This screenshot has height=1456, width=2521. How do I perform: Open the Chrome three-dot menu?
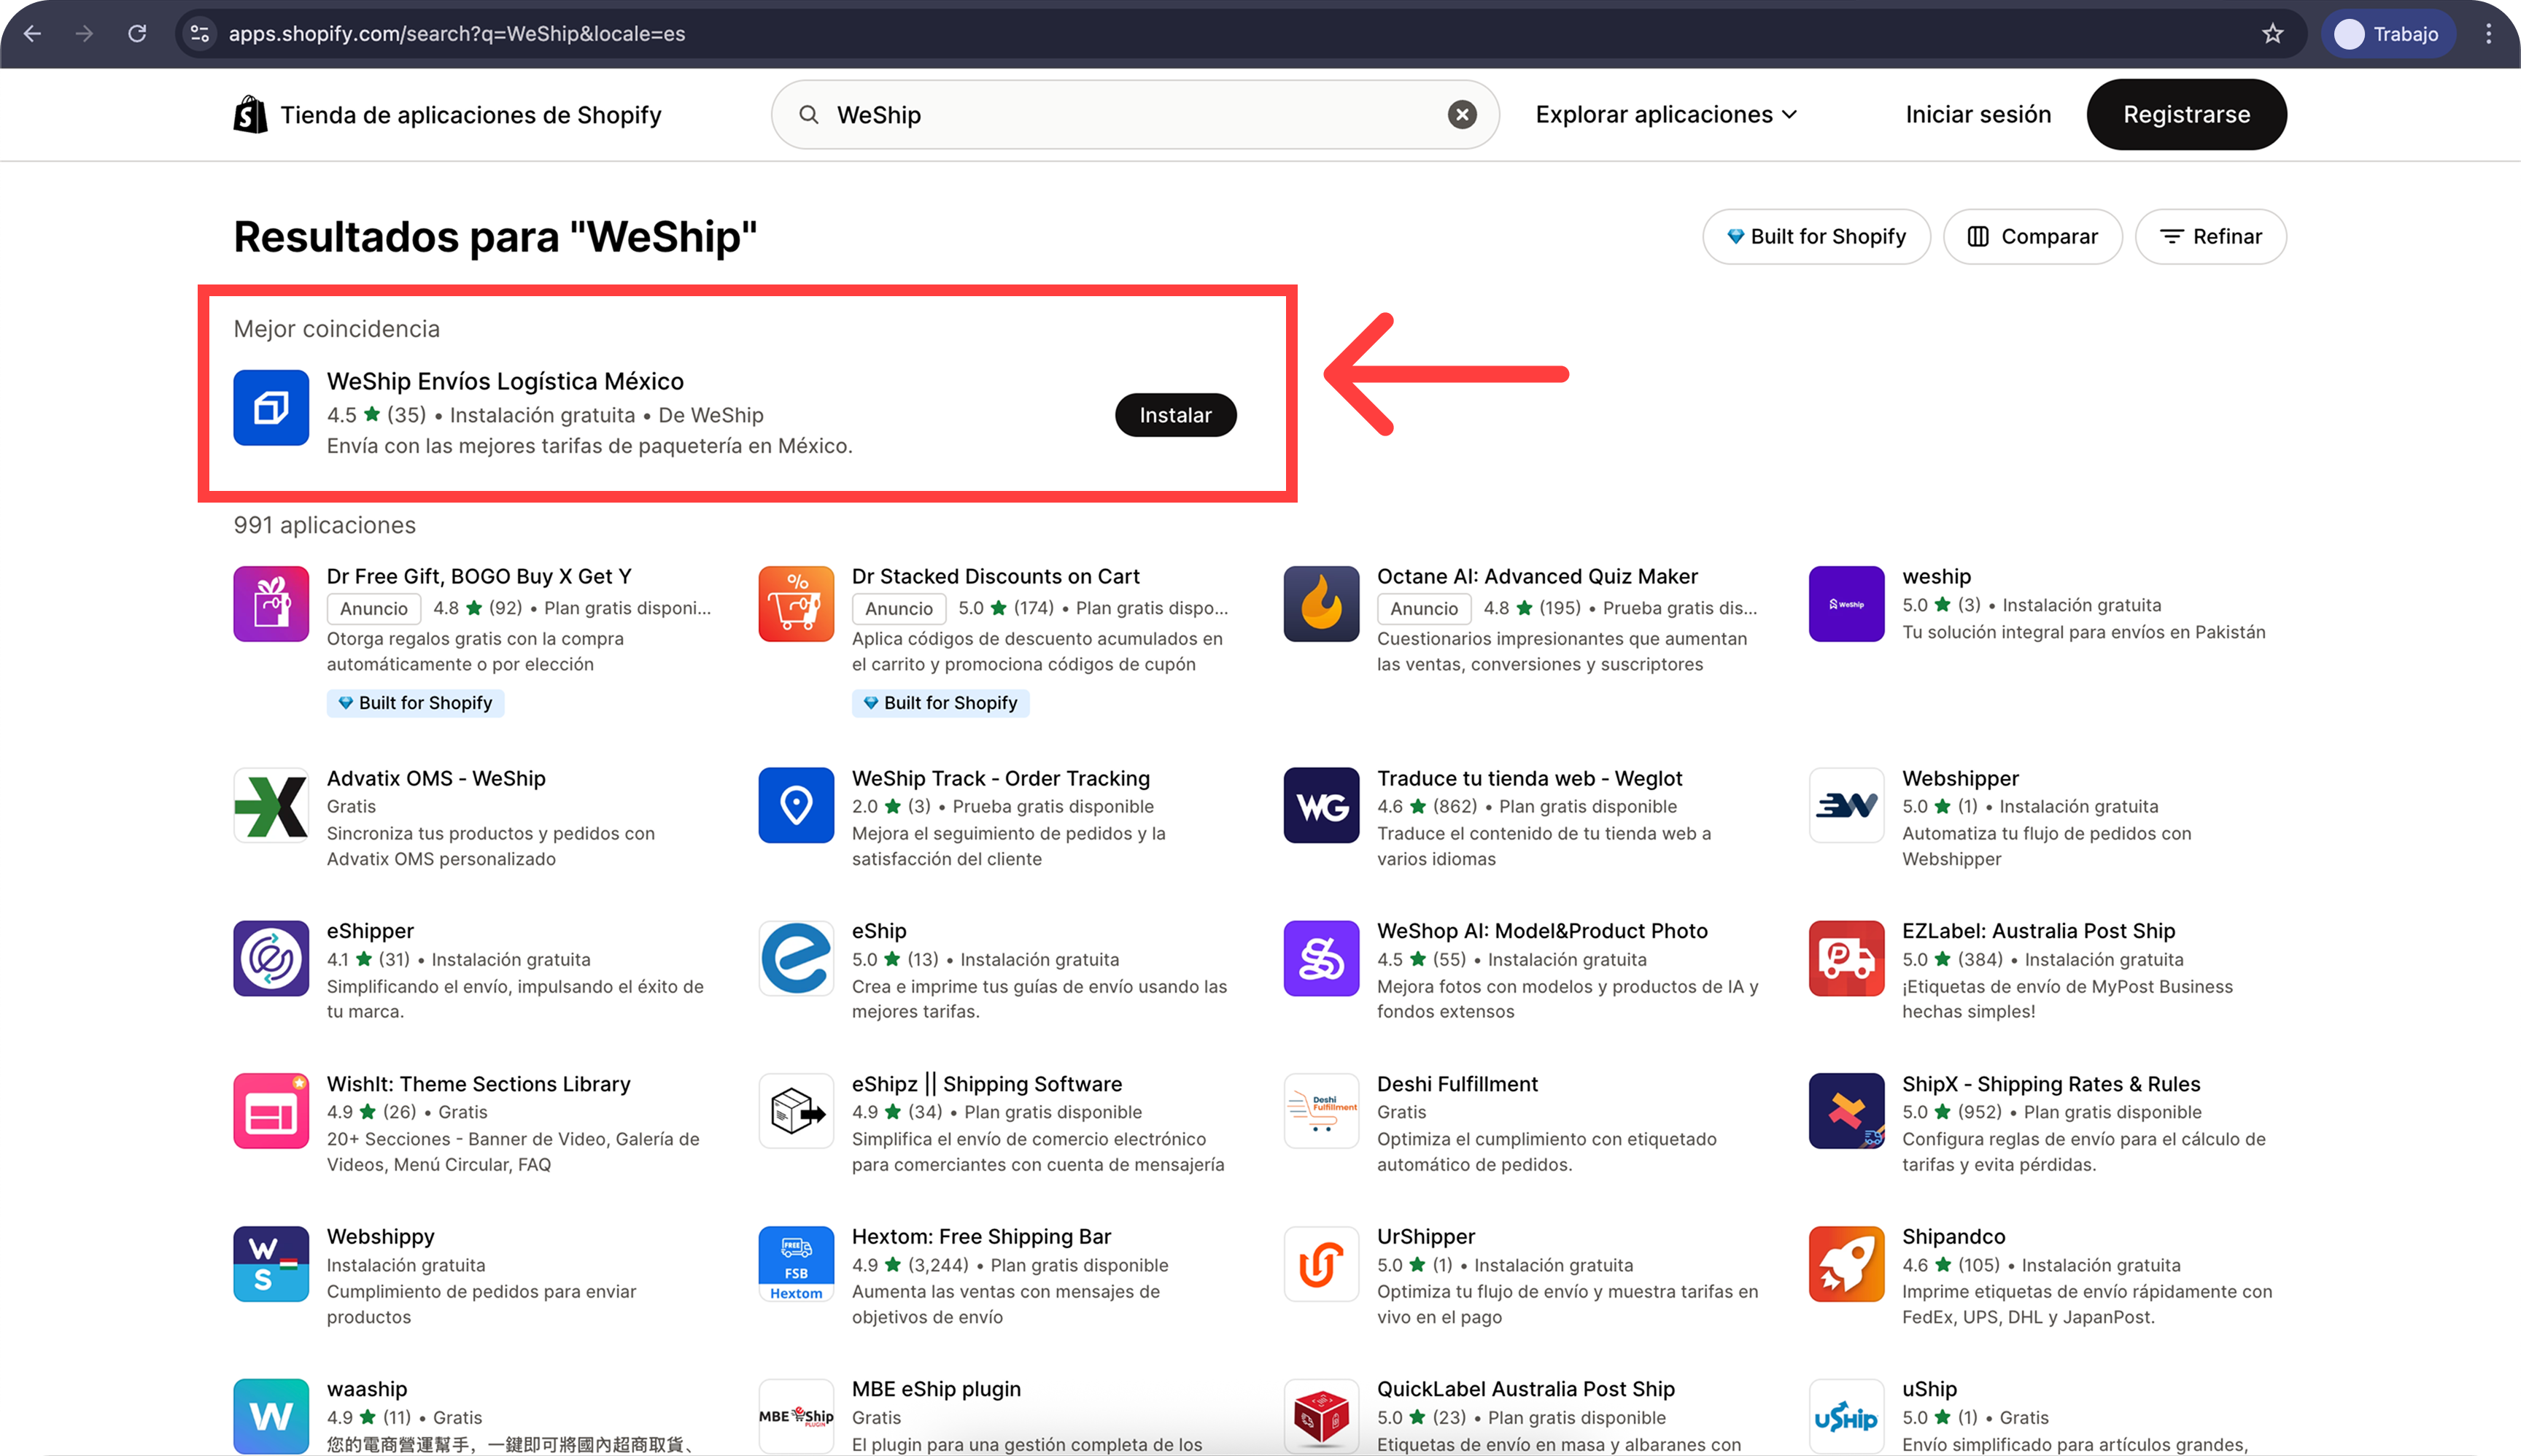(x=2489, y=34)
